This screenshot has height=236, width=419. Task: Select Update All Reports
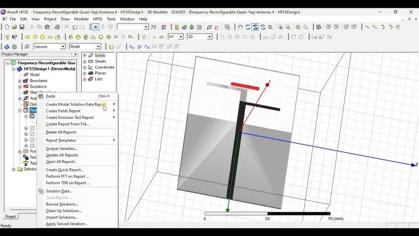[78, 155]
